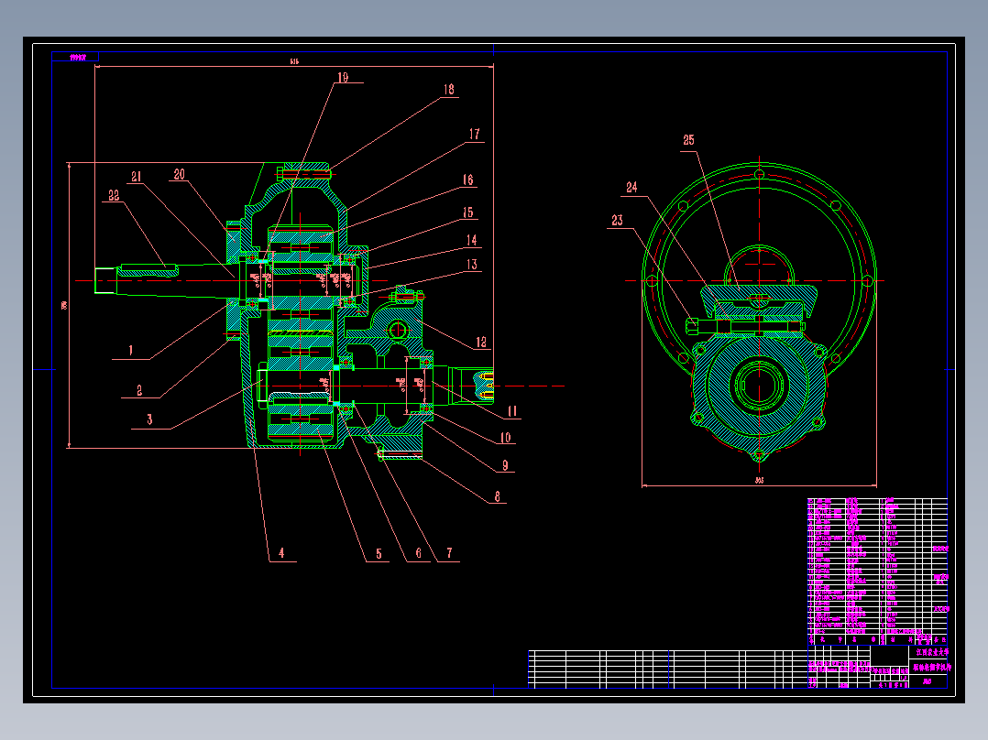Select part callout number 5
The width and height of the screenshot is (988, 740).
coord(379,553)
